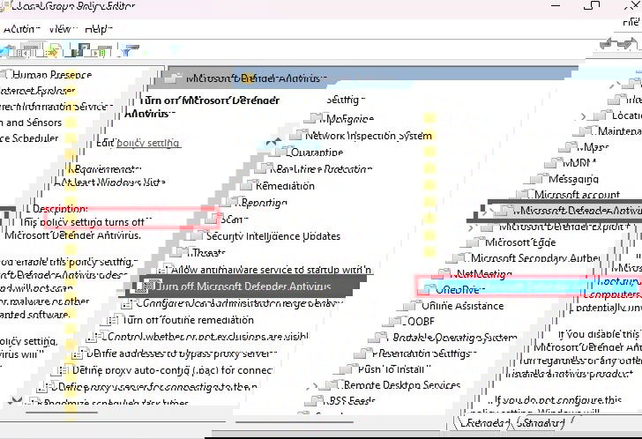Click the Configure local administrator merge setting icon

pyautogui.click(x=128, y=303)
